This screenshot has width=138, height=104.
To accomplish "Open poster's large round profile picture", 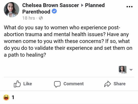I will pos(12,10).
